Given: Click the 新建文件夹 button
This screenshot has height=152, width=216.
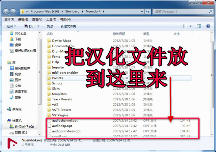Looking at the screenshot, I should click(x=68, y=26).
